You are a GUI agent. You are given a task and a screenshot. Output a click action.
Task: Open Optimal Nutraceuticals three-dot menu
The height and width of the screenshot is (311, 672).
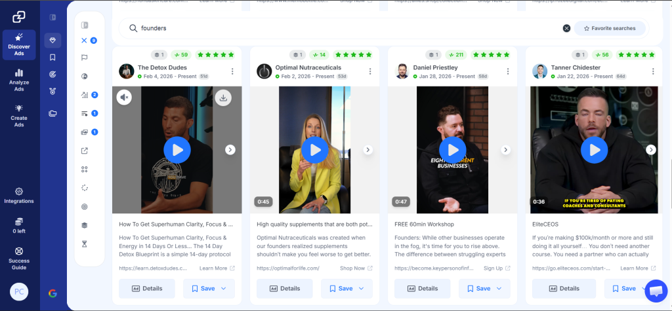[x=370, y=71]
